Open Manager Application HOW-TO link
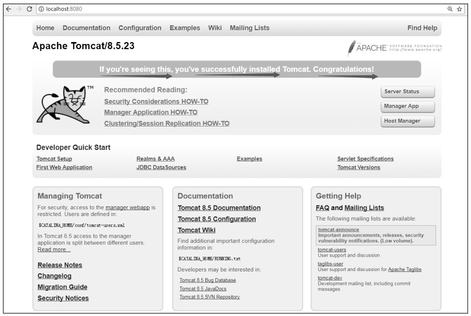This screenshot has height=316, width=471. (151, 113)
